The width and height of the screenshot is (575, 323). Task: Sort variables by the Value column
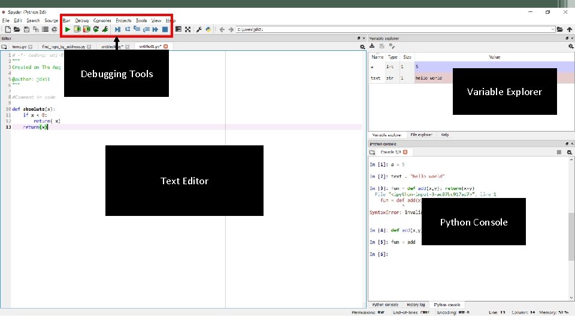[x=494, y=57]
